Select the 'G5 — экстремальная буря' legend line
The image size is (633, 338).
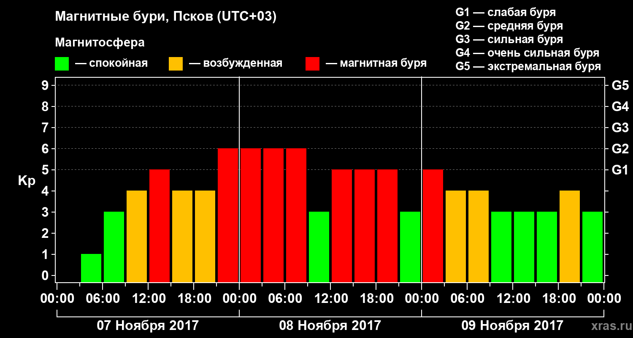(528, 67)
